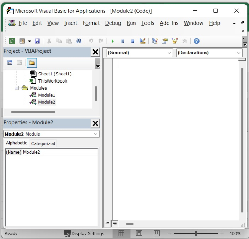This screenshot has height=239, width=249.
Task: Click the Toolbox wrench icon
Action: pyautogui.click(x=185, y=41)
